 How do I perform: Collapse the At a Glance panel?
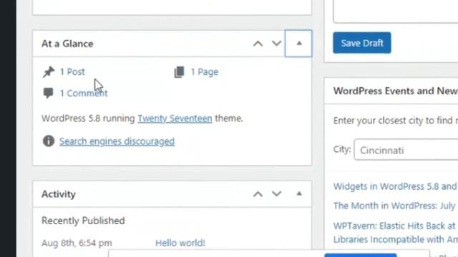(x=298, y=44)
